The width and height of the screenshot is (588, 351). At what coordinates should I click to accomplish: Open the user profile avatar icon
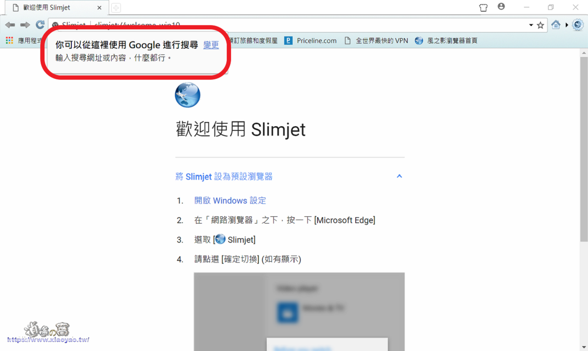click(501, 7)
